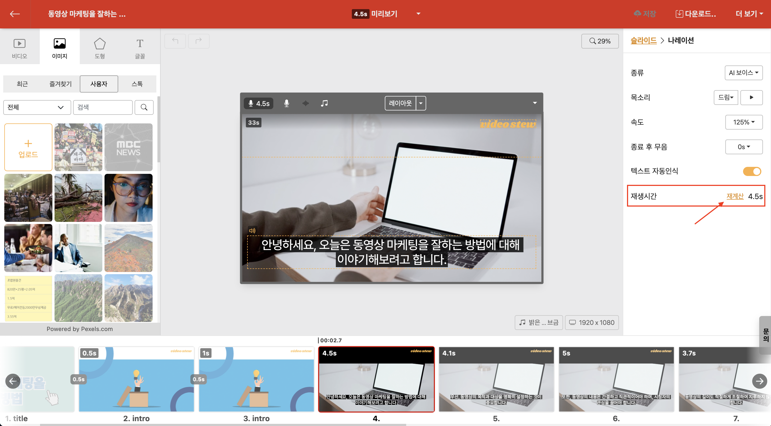Expand the slide toolbar options caret
771x426 pixels.
click(535, 103)
